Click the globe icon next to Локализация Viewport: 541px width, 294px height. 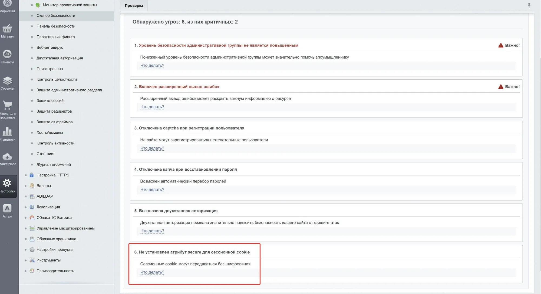tap(32, 207)
